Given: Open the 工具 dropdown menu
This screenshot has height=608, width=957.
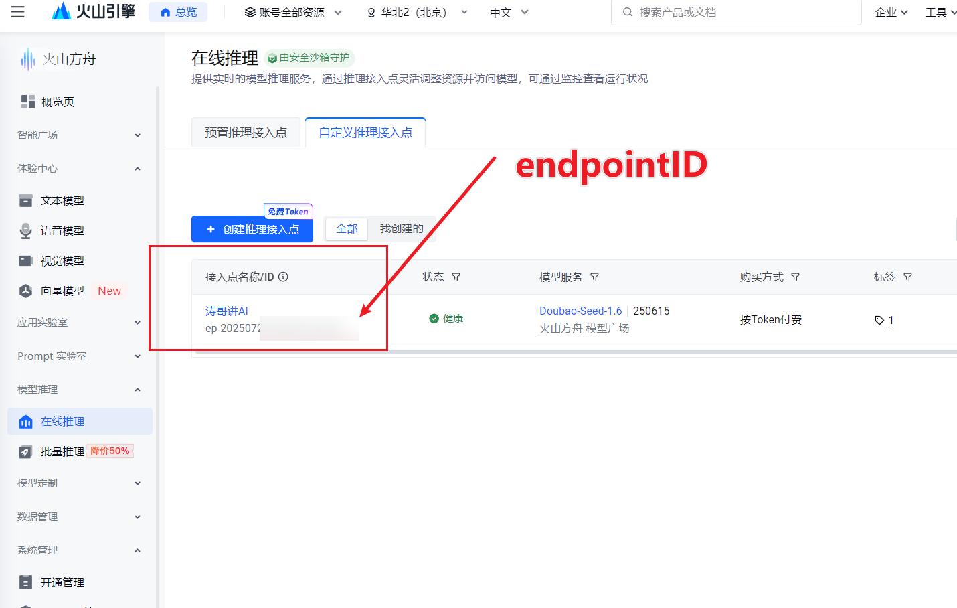Looking at the screenshot, I should tap(940, 13).
